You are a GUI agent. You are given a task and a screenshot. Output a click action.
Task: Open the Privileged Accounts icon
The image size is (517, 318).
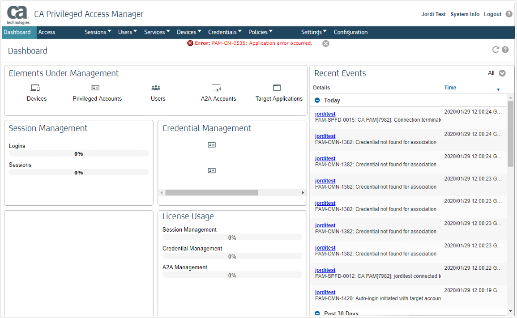(x=95, y=88)
